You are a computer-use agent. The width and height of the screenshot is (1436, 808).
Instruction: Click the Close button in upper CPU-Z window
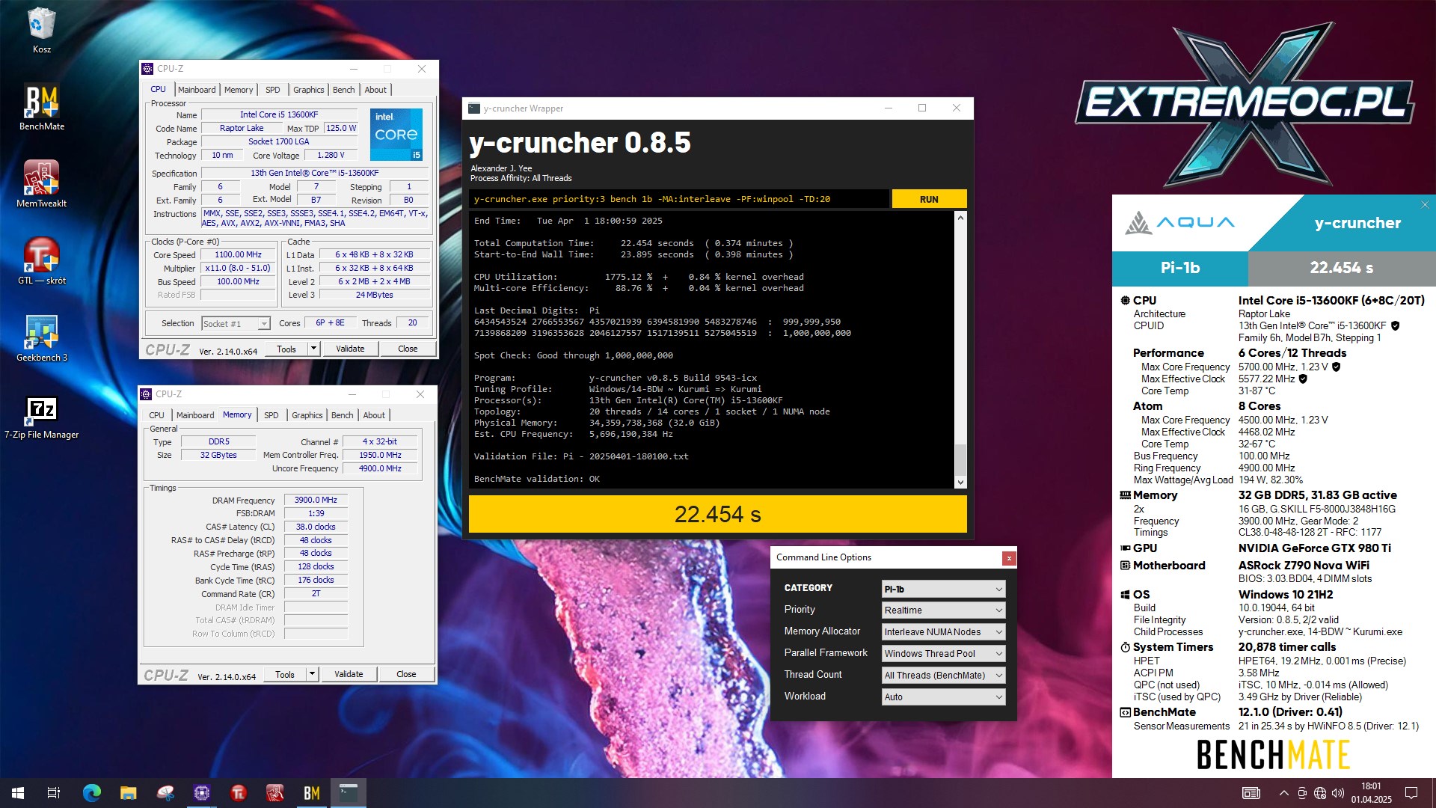[x=408, y=349]
